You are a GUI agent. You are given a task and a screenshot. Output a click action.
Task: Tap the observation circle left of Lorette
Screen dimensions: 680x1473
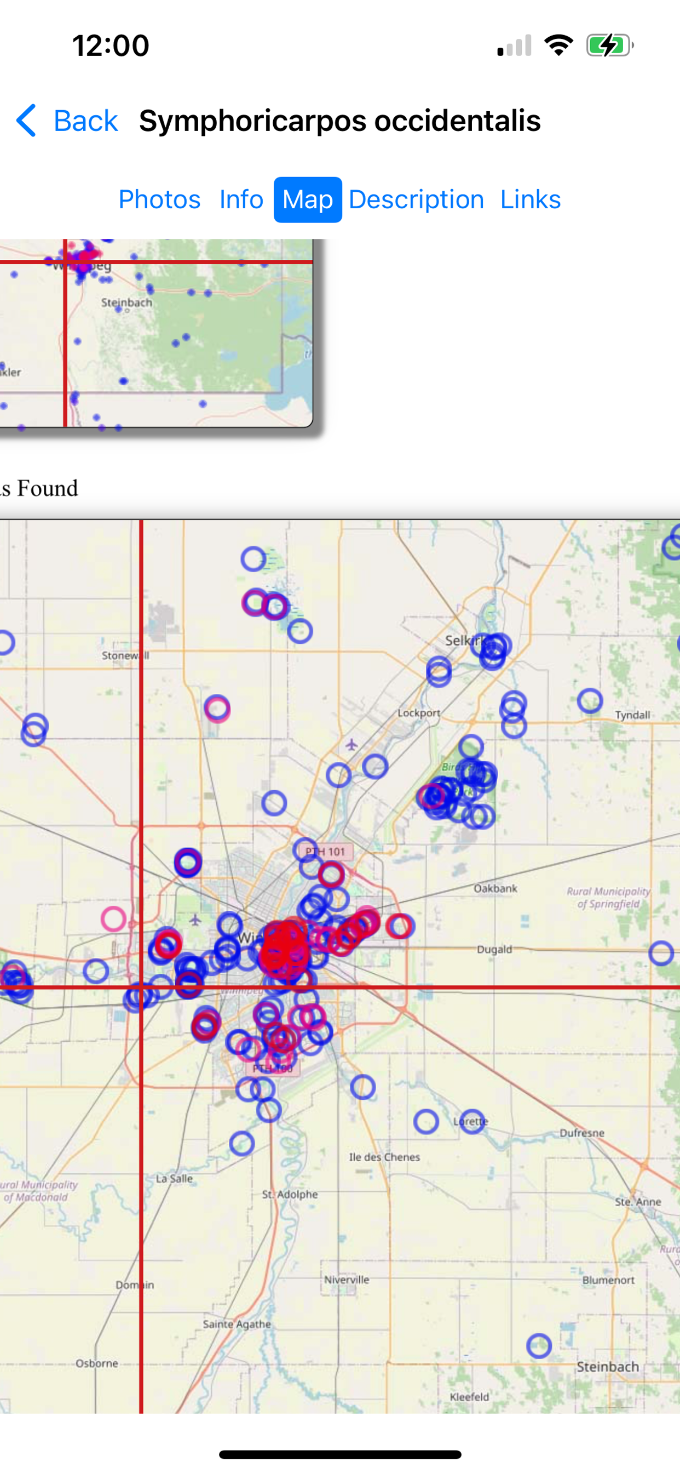(x=426, y=1121)
